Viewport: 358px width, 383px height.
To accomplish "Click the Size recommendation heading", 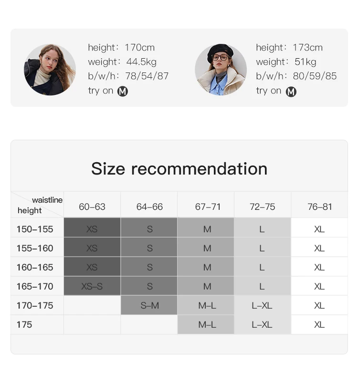I will (179, 168).
